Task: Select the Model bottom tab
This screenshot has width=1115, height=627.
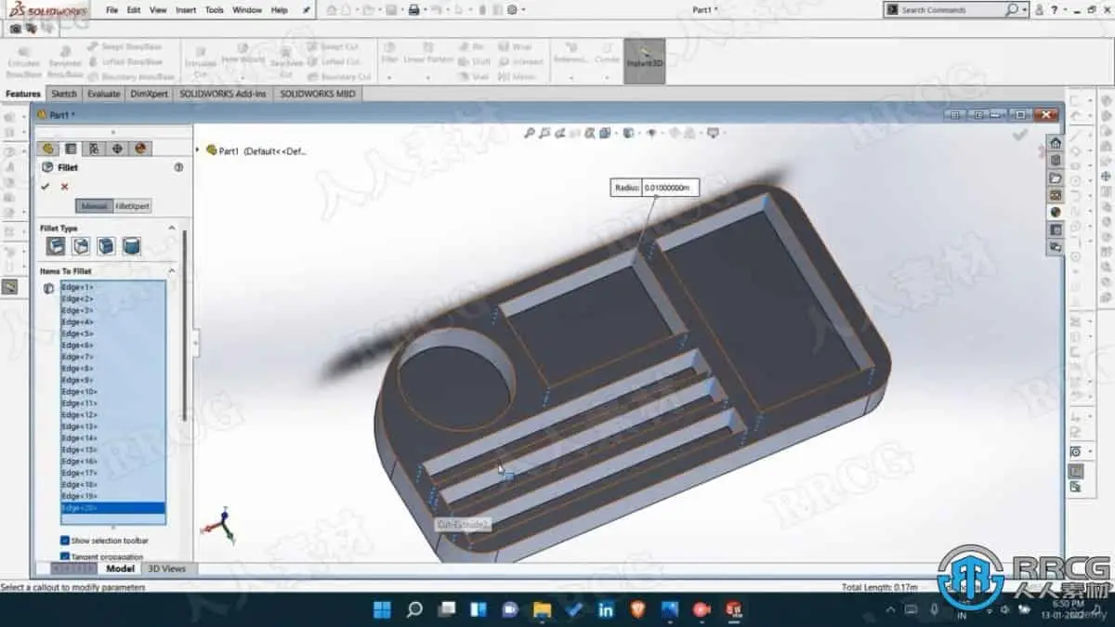Action: pos(120,568)
